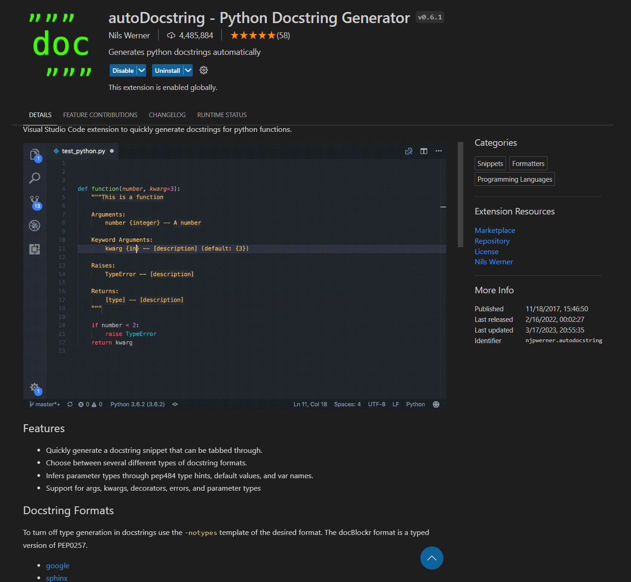Click the More Info heading
The height and width of the screenshot is (582, 631).
(x=494, y=290)
